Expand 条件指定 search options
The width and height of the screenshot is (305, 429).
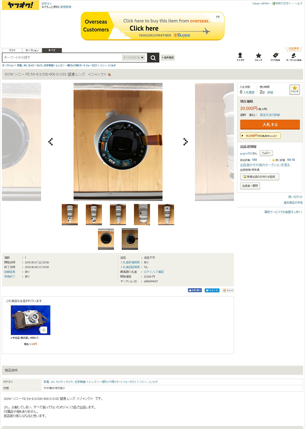[x=168, y=58]
